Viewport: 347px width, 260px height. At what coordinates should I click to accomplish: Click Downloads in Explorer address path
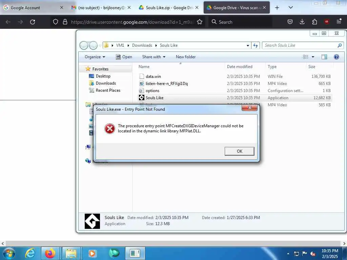(142, 45)
